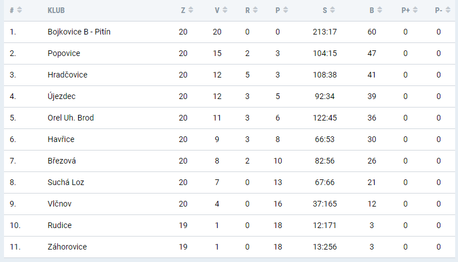Select the Vlčnov row
Viewport: 458px width, 262px height.
(x=60, y=204)
